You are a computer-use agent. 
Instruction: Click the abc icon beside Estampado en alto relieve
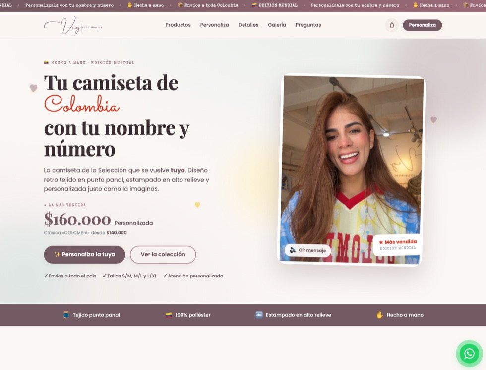[x=259, y=315]
